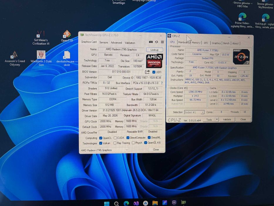Click the Lookup button in GPU-Z
The image size is (274, 206).
(154, 50)
